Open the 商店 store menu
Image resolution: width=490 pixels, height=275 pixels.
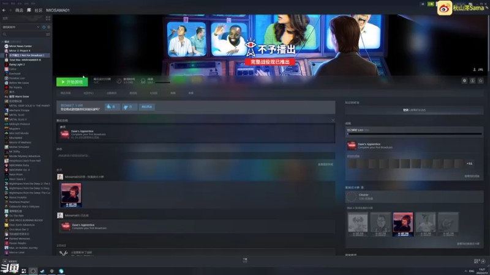tap(19, 10)
